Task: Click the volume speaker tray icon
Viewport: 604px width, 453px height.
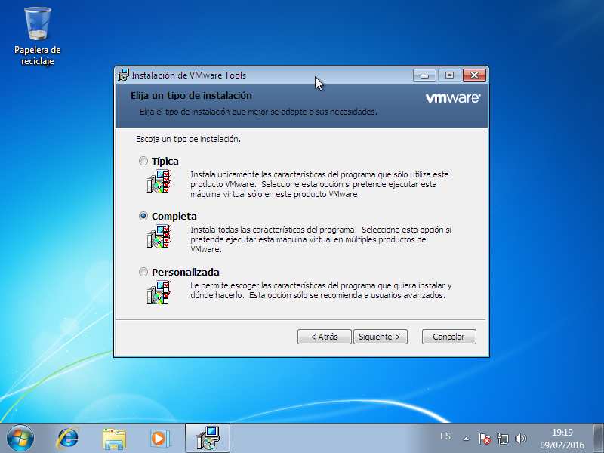Action: pyautogui.click(x=520, y=439)
